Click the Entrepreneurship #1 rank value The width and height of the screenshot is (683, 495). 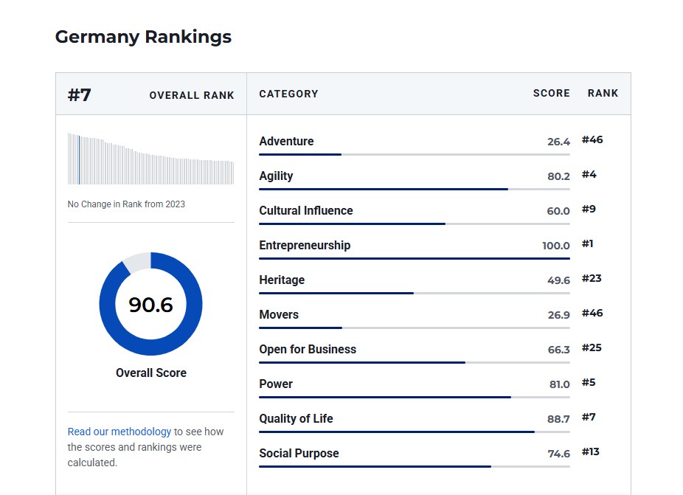(x=588, y=244)
